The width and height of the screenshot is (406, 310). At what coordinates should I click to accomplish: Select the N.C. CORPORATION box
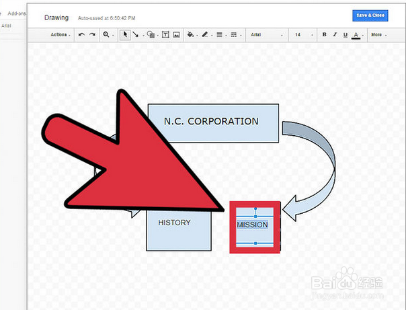click(213, 123)
